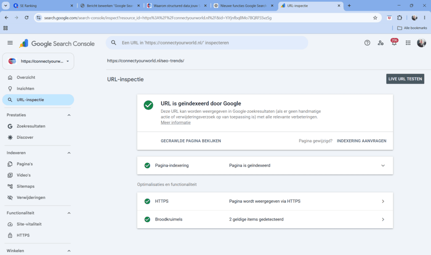Open HTTPS report in sidebar

[x=38, y=236]
